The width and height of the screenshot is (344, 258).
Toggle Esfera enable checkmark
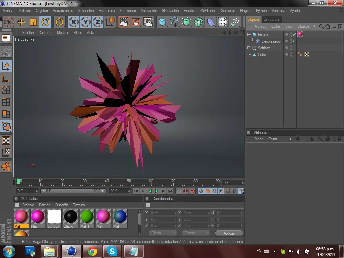(294, 34)
